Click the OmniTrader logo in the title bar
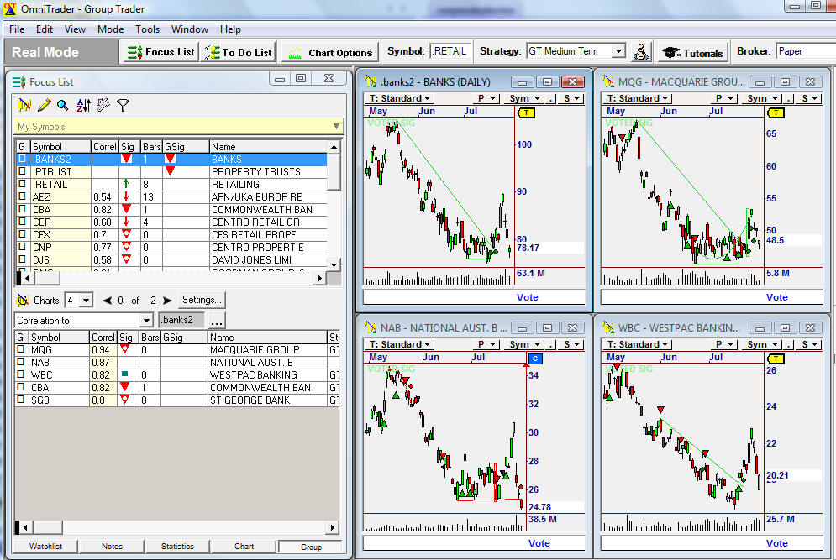Screen dimensions: 836x560 click(x=10, y=9)
